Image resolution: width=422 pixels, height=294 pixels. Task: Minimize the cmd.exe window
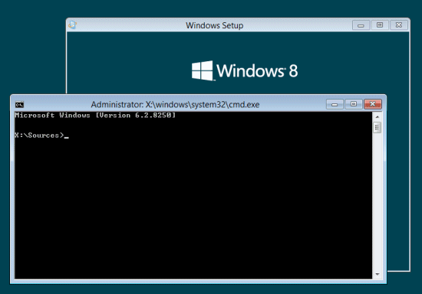click(x=335, y=104)
